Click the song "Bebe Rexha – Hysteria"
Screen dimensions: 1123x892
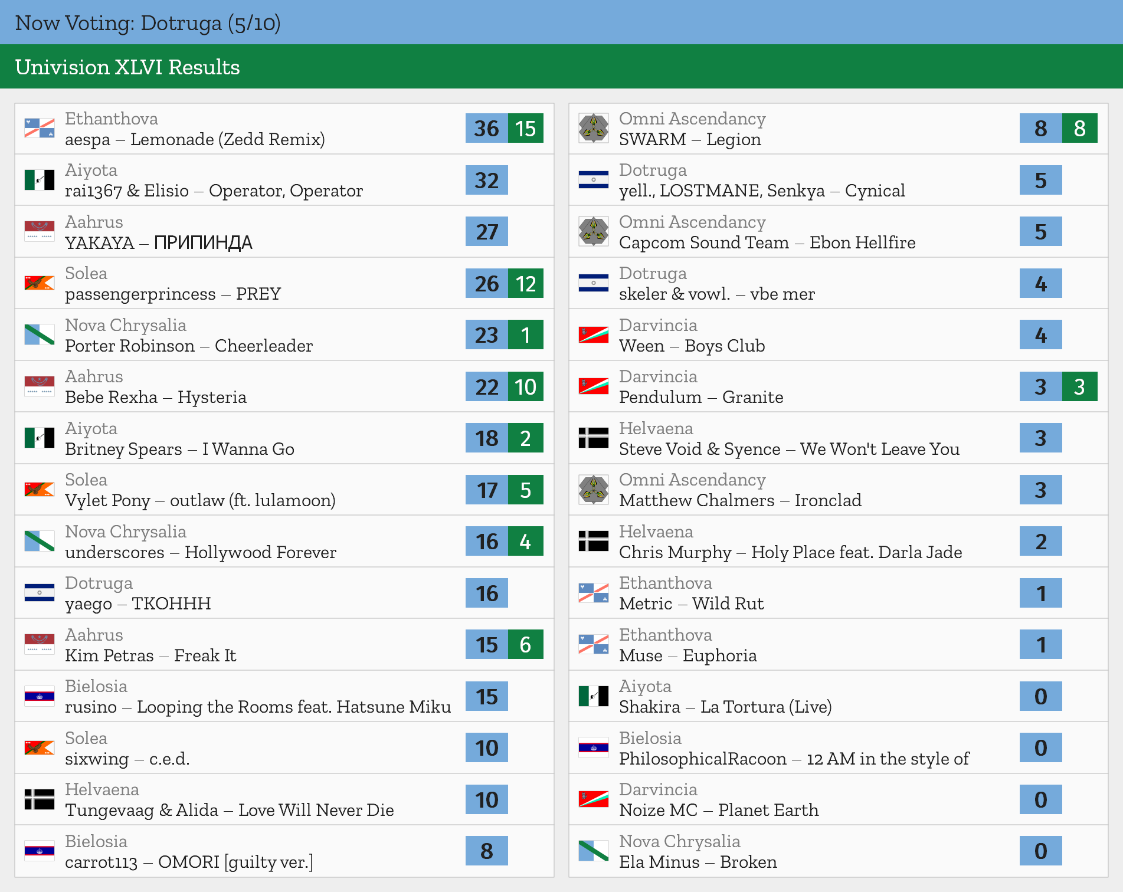point(156,398)
